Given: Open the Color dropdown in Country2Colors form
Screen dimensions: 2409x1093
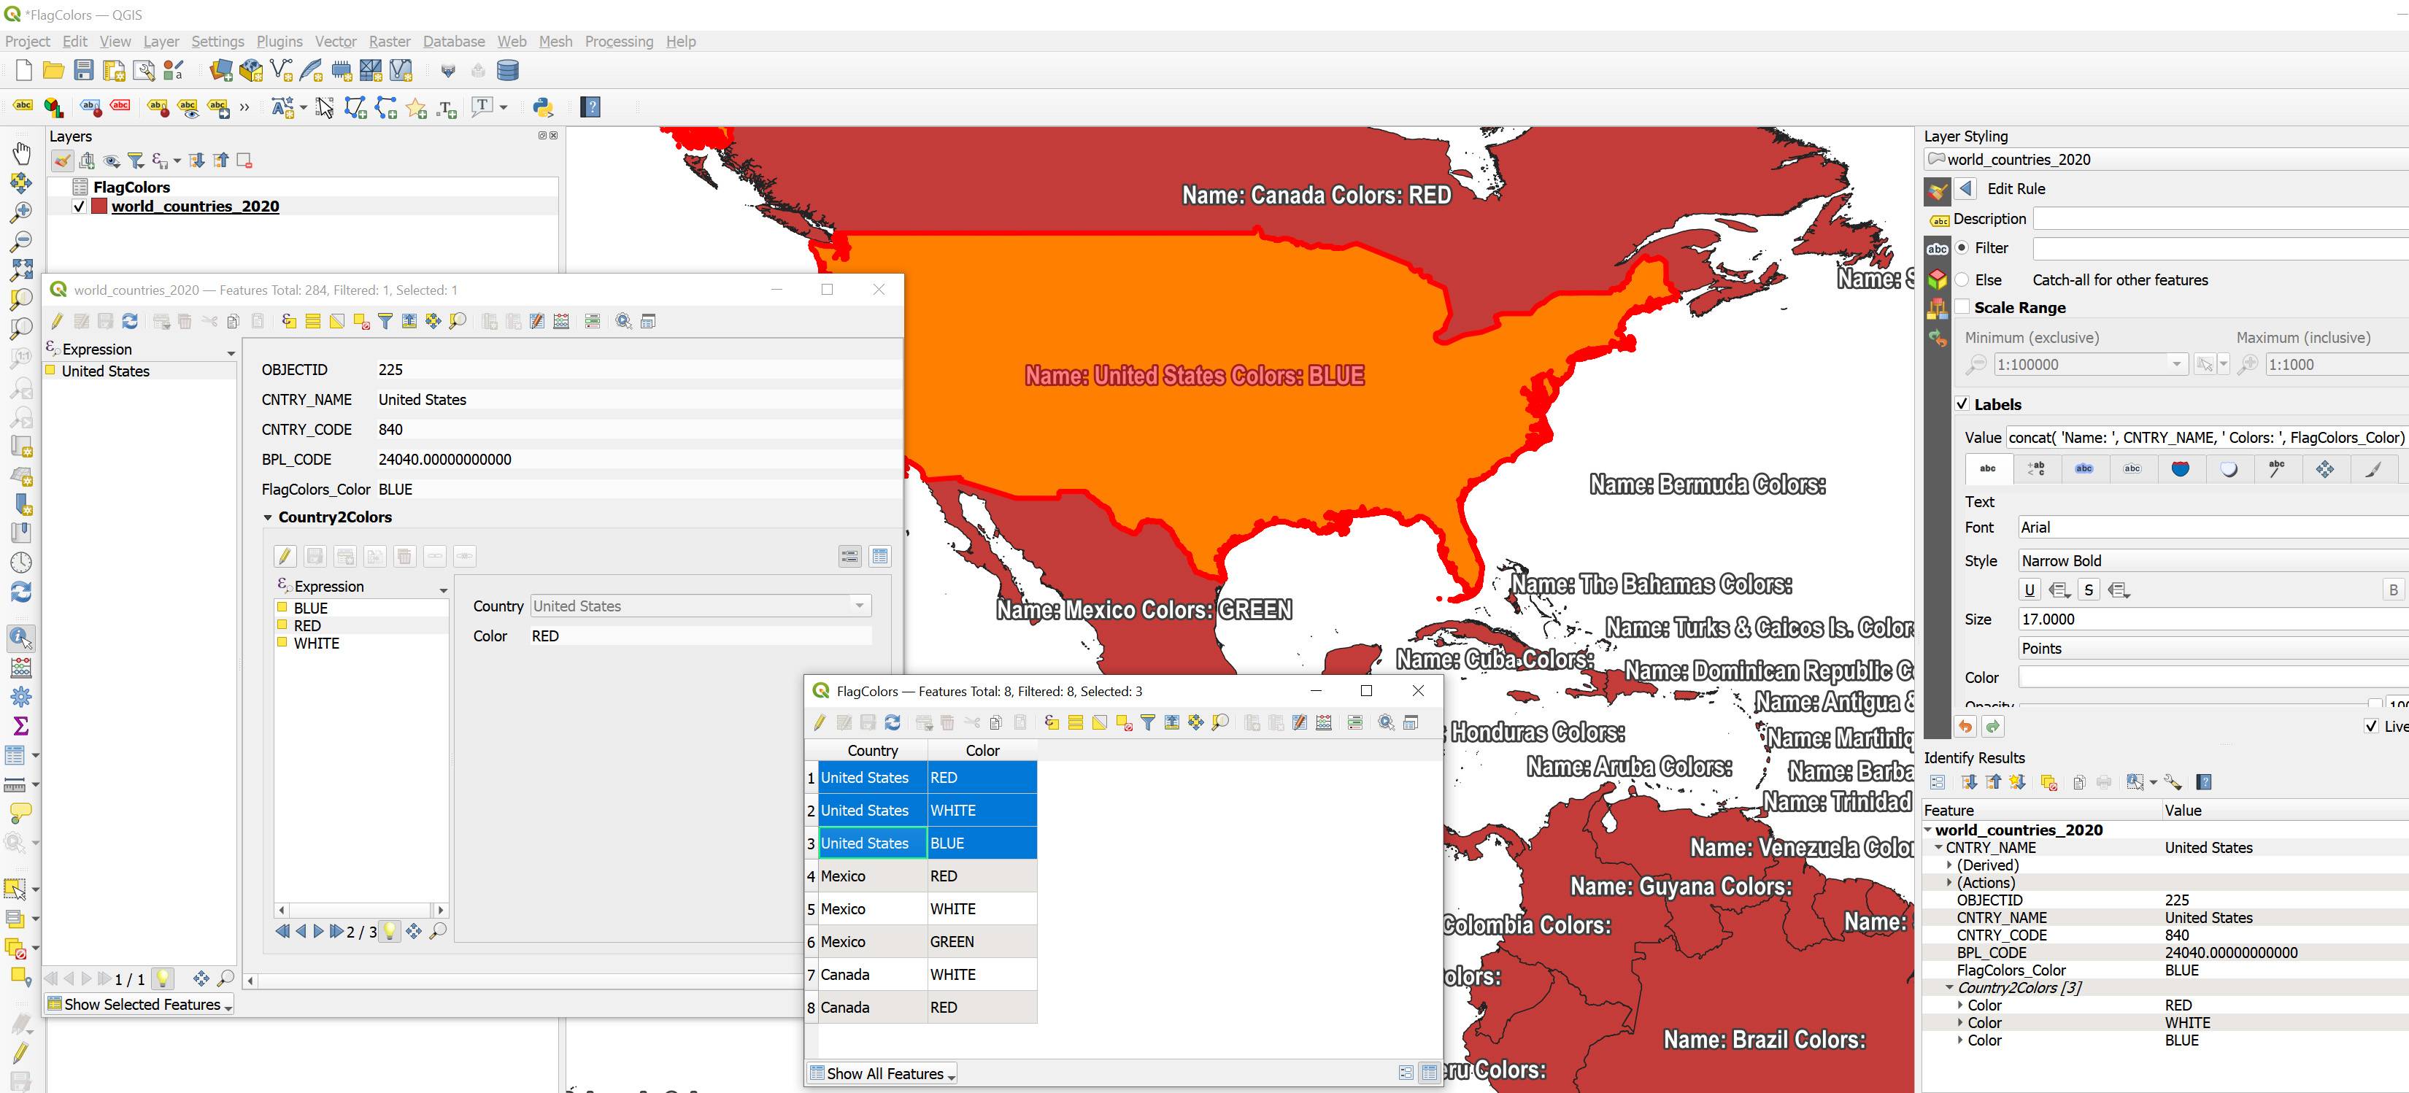Looking at the screenshot, I should coord(856,636).
